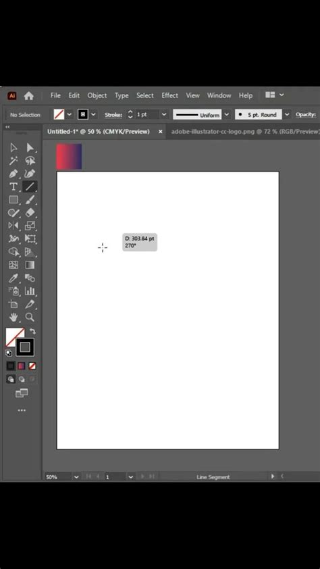Reset default fill and stroke
Image resolution: width=320 pixels, height=569 pixels.
point(9,353)
